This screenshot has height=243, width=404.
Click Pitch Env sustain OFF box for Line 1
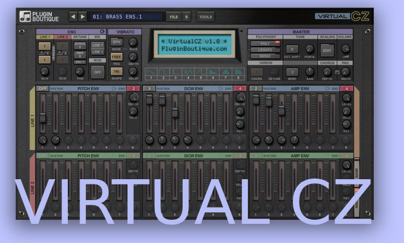pos(42,88)
